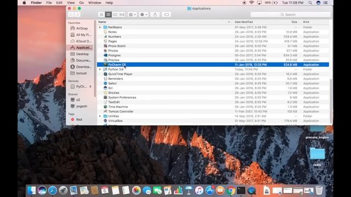Open the Apple menu
Viewport: 351px width, 197px height.
(24, 3)
